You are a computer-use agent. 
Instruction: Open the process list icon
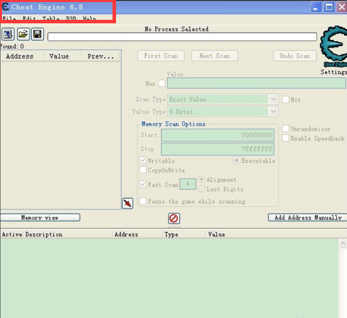pyautogui.click(x=8, y=34)
